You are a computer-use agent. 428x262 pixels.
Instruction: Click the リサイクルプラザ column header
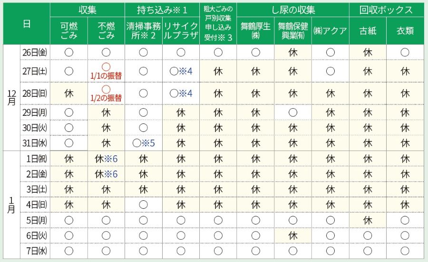click(181, 31)
